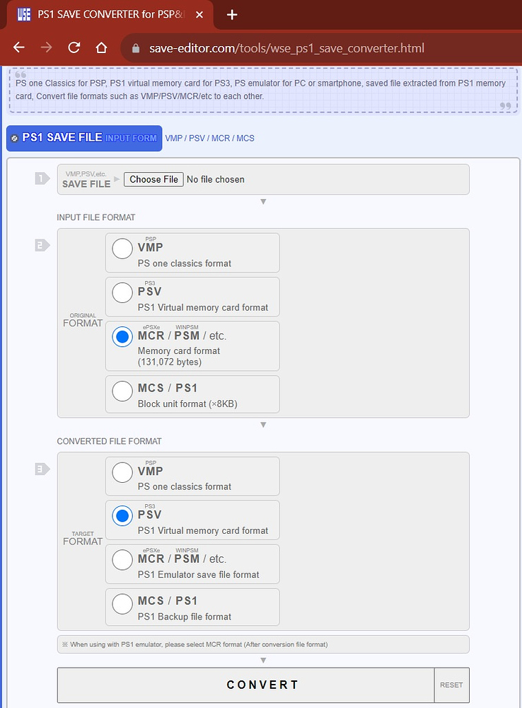Click the site lock icon in address bar
Image resolution: width=522 pixels, height=708 pixels.
tap(136, 48)
